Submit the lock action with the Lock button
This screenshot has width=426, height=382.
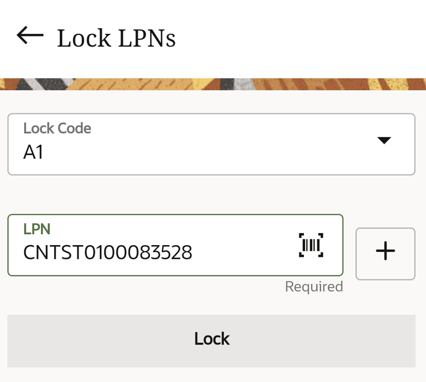click(x=212, y=338)
